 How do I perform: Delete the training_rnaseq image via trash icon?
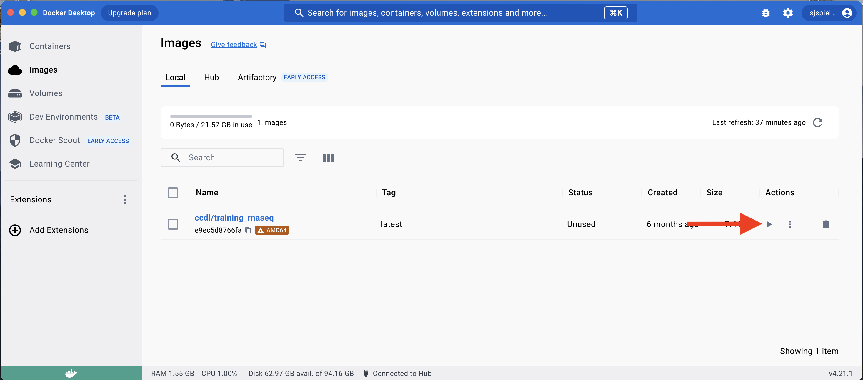pyautogui.click(x=825, y=224)
